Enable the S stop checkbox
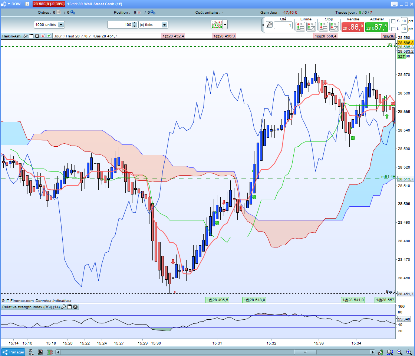Image resolution: width=415 pixels, height=356 pixels. 393,21
